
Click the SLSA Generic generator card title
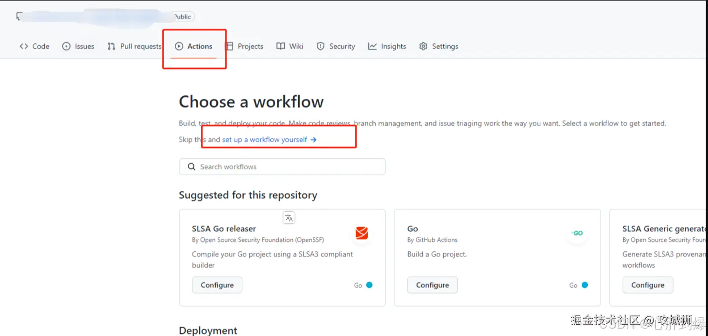tap(664, 228)
